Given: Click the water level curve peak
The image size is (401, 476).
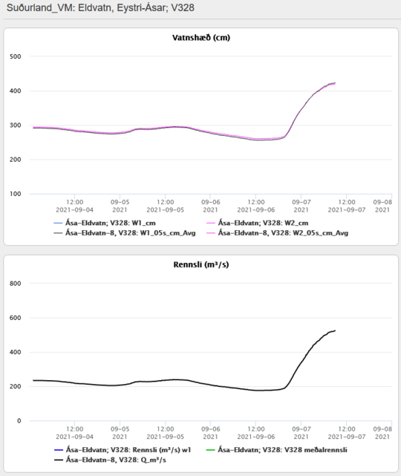Looking at the screenshot, I should [x=334, y=83].
